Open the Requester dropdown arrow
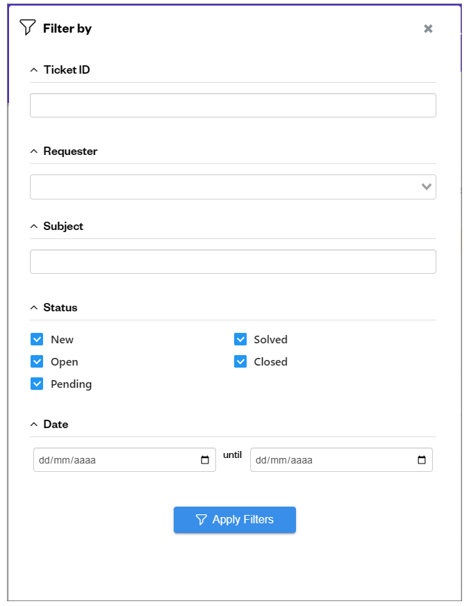 pos(427,187)
